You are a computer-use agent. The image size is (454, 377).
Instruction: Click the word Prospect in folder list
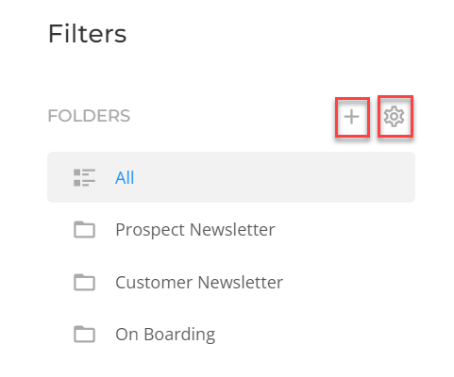(150, 230)
